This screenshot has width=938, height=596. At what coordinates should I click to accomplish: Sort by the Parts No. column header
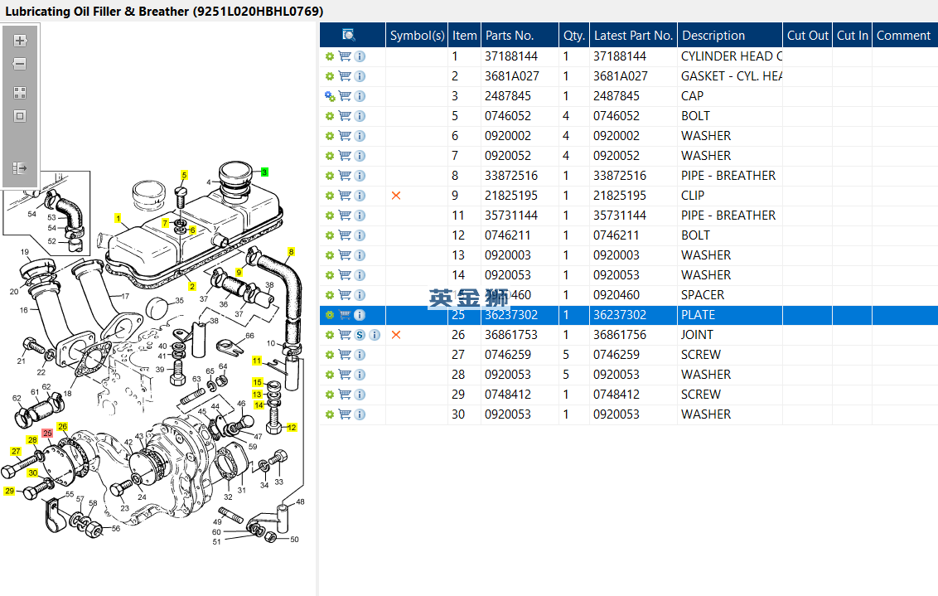(x=520, y=36)
